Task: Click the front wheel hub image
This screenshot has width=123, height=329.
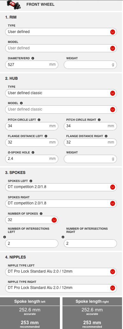Action: (x=14, y=4)
